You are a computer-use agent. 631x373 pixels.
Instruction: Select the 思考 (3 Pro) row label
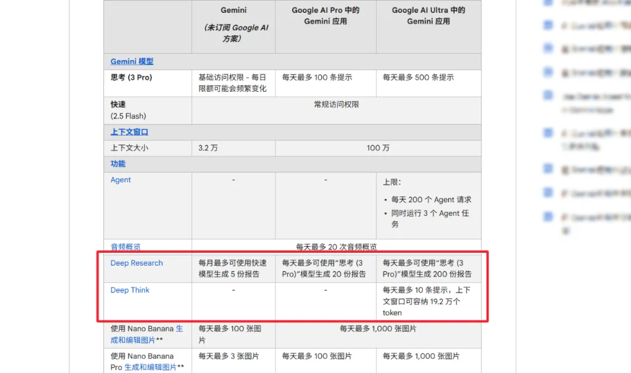tap(131, 77)
